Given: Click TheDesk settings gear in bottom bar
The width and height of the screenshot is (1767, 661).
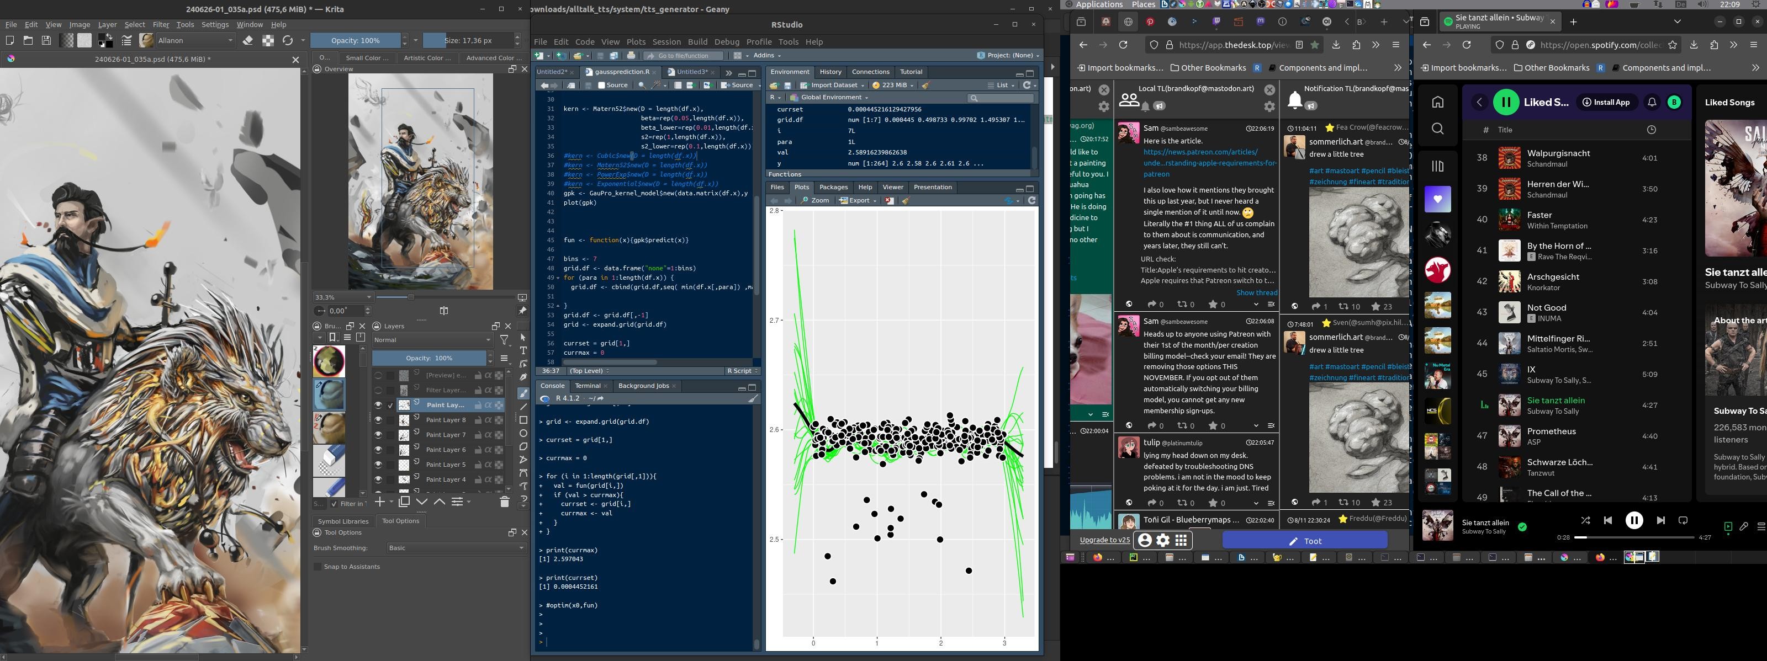Looking at the screenshot, I should [x=1163, y=540].
